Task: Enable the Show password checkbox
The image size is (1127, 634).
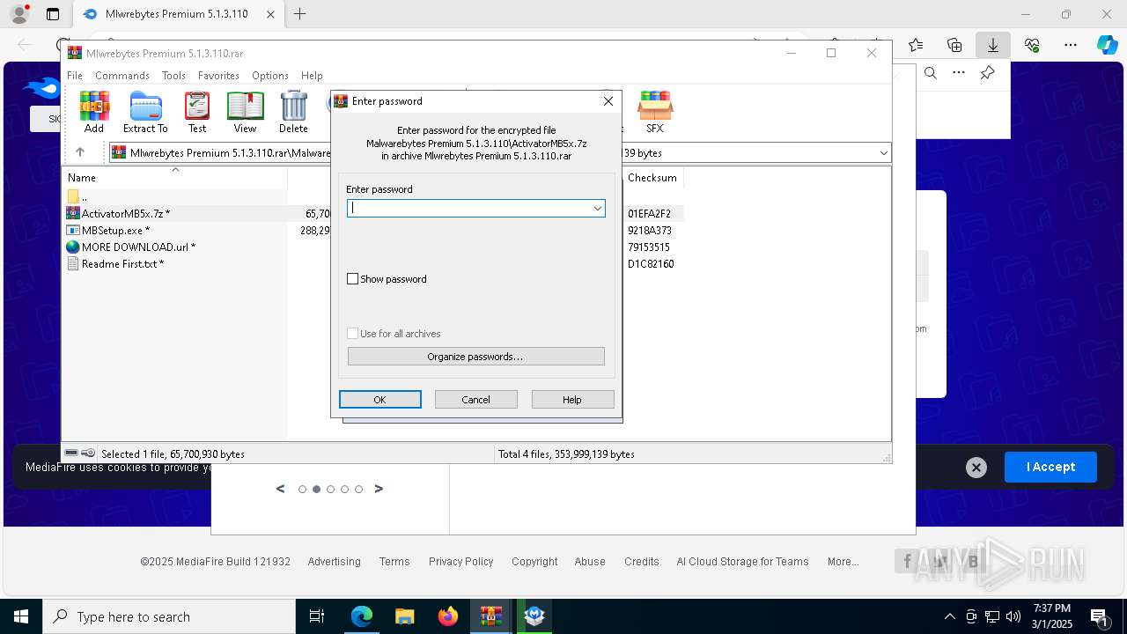Action: click(x=353, y=279)
